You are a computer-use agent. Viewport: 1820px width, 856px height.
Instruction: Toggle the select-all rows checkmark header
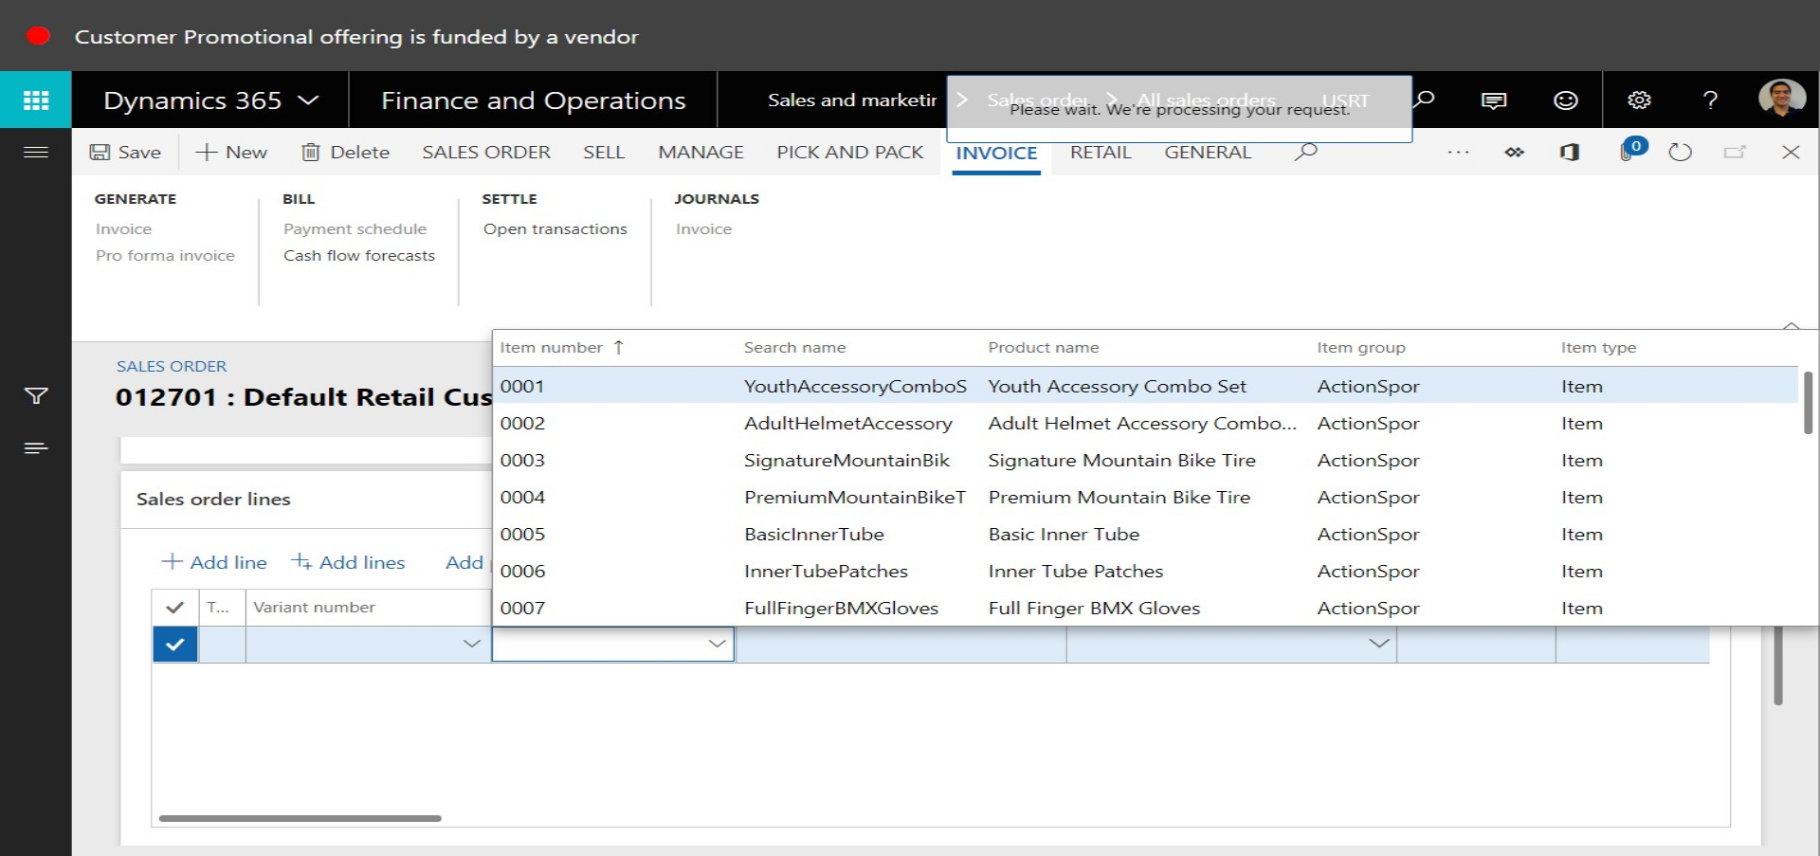[x=174, y=608]
